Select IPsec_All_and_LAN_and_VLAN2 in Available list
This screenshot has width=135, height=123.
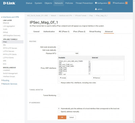click(71, 61)
